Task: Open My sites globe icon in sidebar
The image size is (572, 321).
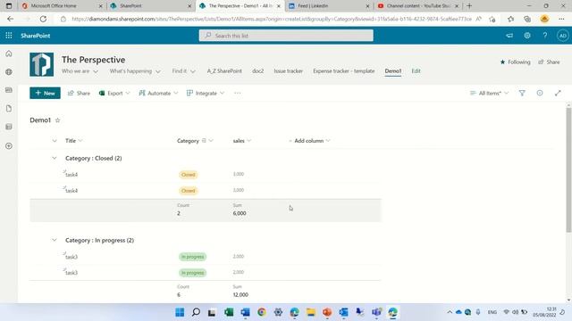Action: (9, 72)
